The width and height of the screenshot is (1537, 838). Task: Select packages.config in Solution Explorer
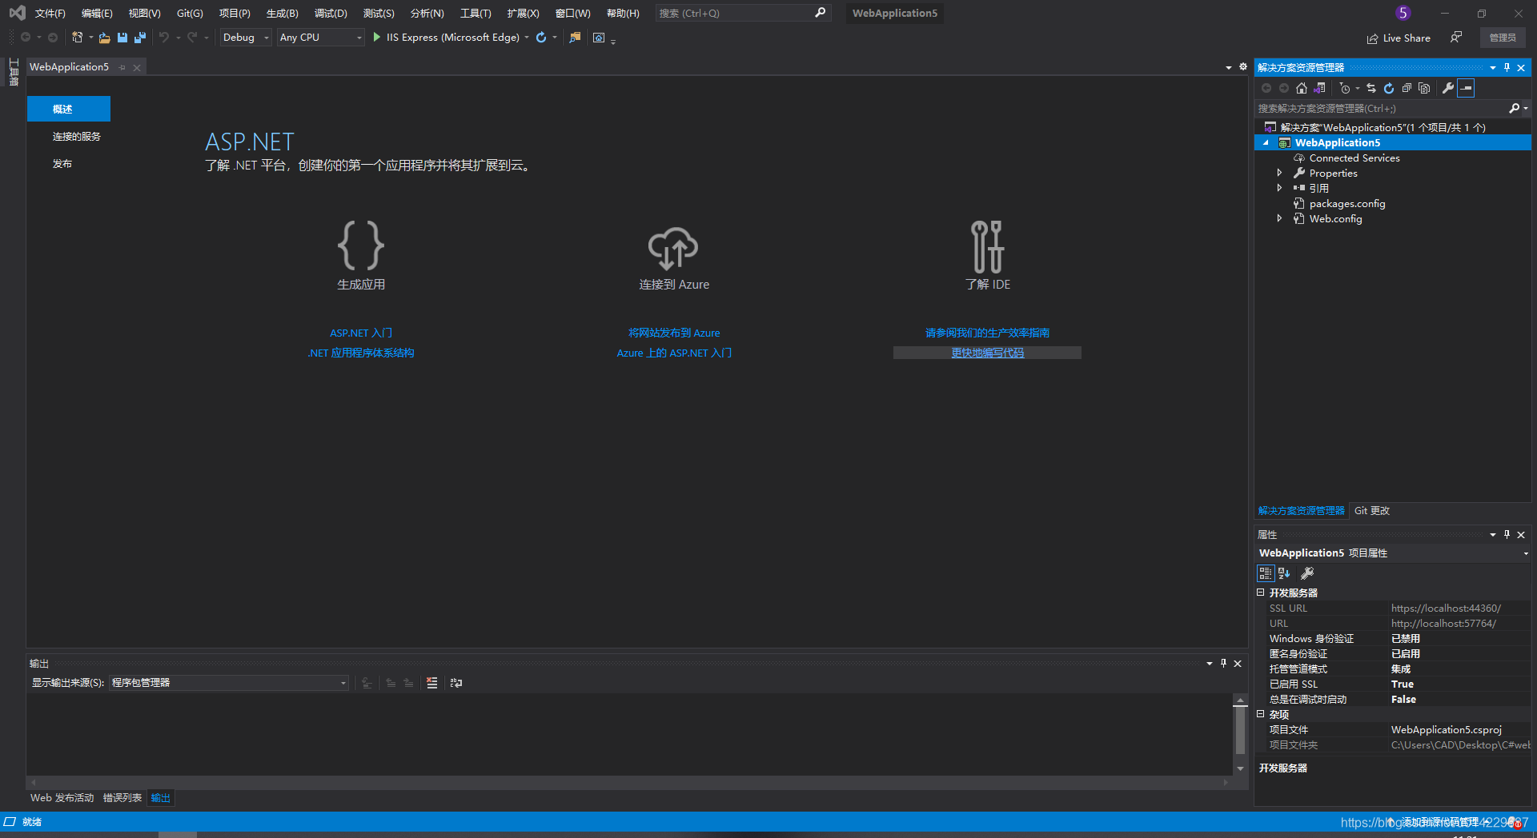coord(1347,203)
